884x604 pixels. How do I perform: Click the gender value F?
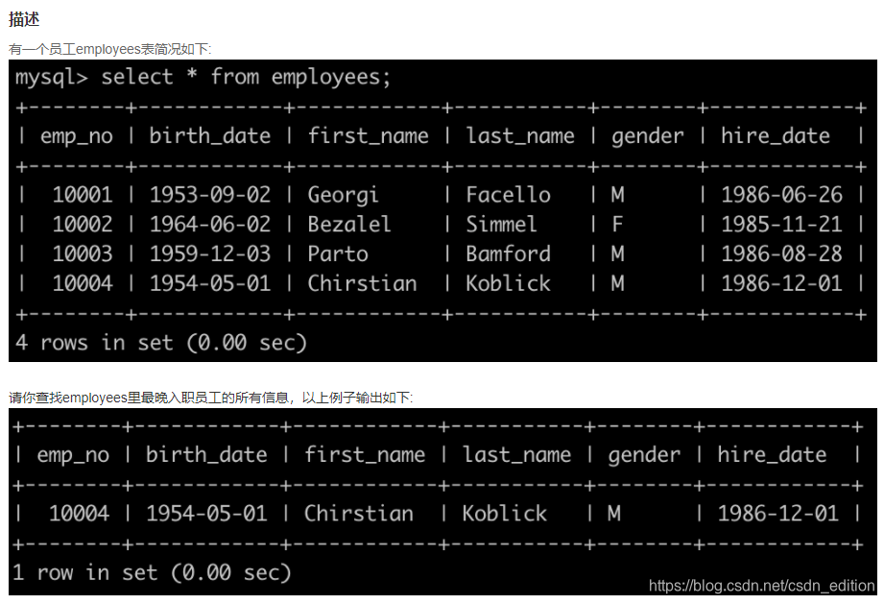coord(617,225)
